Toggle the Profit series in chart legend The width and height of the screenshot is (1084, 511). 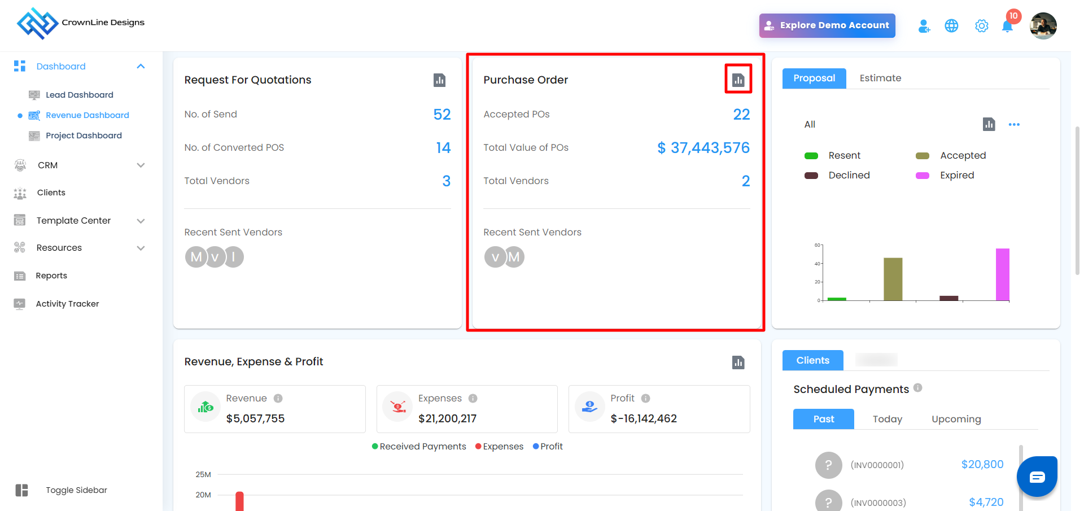coord(548,447)
